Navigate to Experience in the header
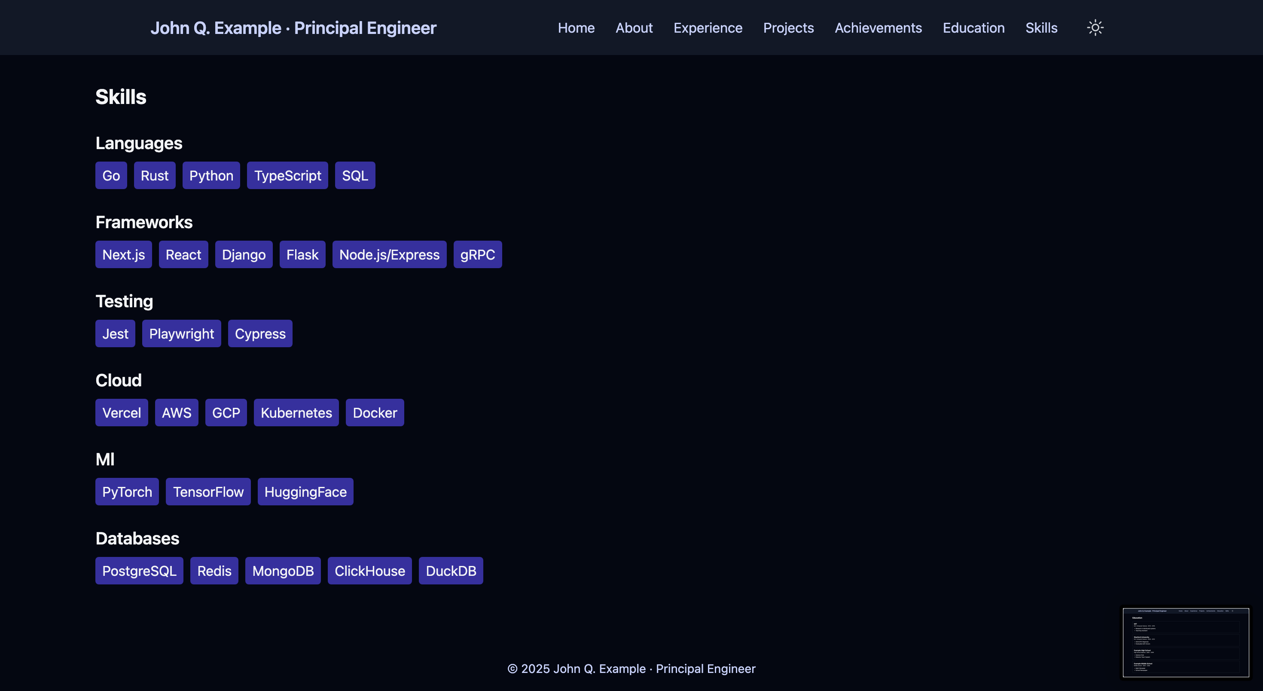The width and height of the screenshot is (1263, 691). 708,28
